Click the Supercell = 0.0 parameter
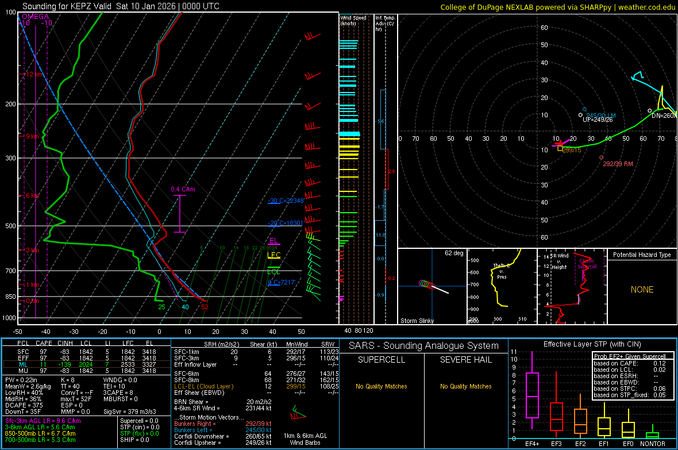 tap(139, 421)
